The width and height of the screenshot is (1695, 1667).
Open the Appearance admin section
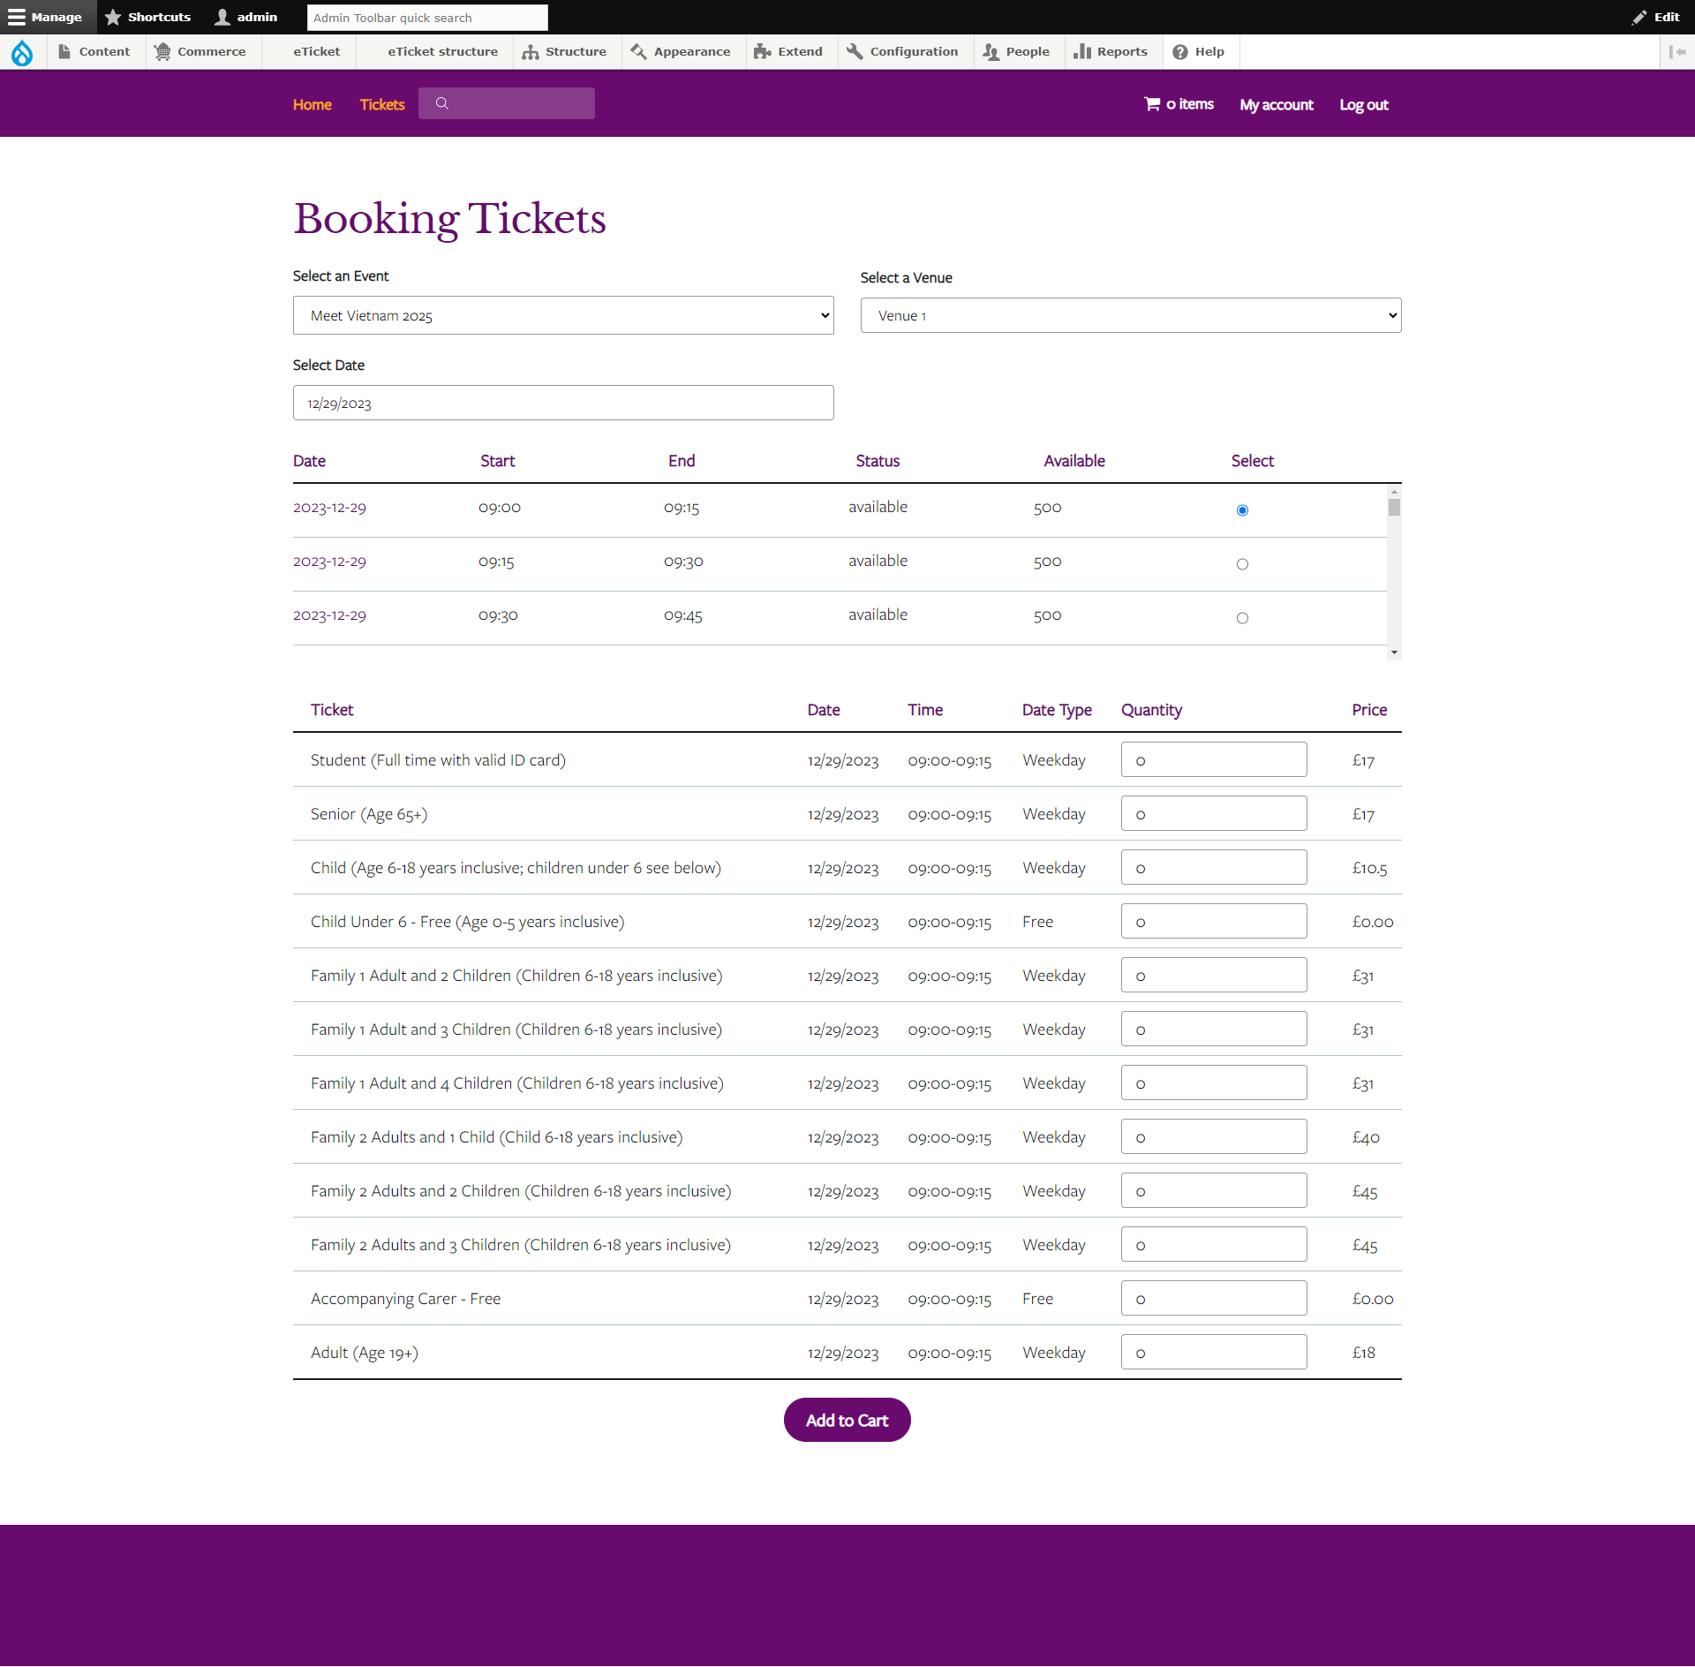point(681,51)
